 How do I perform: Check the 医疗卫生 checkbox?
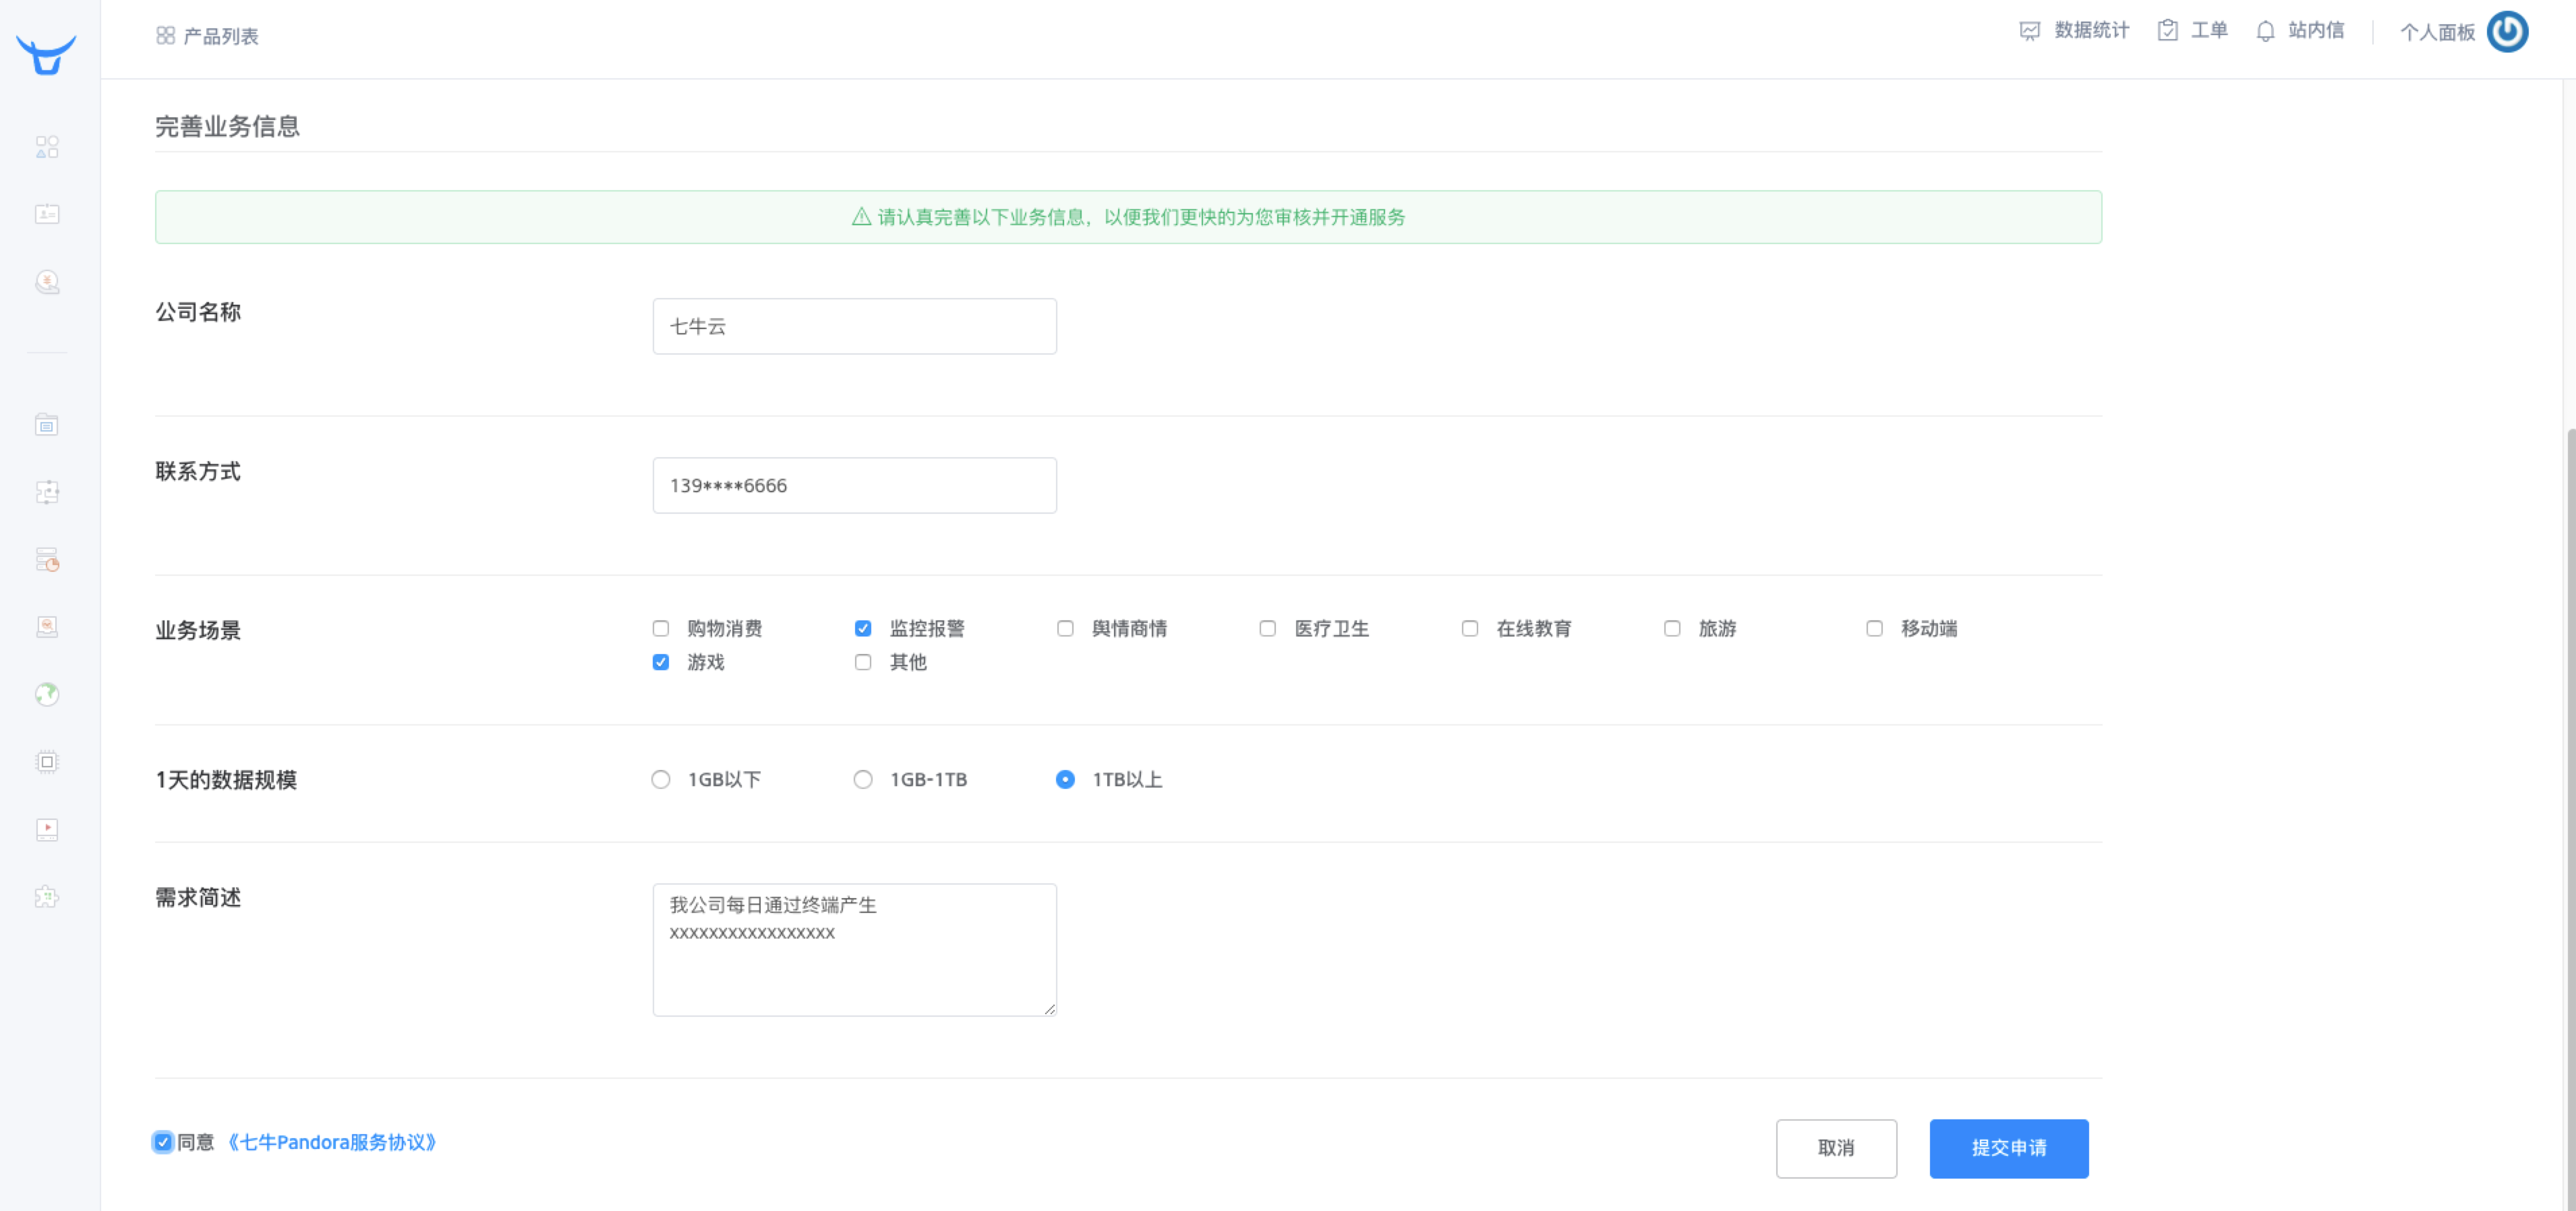tap(1267, 628)
